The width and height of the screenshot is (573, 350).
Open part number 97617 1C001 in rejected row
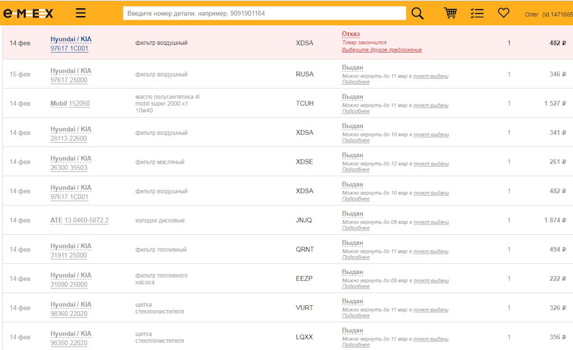69,48
